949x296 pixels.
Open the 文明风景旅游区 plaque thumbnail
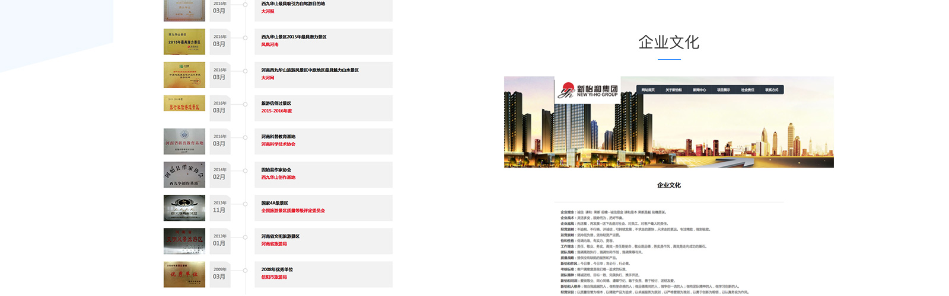184,241
